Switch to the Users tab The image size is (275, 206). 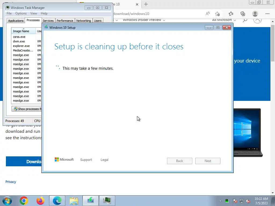coord(98,20)
